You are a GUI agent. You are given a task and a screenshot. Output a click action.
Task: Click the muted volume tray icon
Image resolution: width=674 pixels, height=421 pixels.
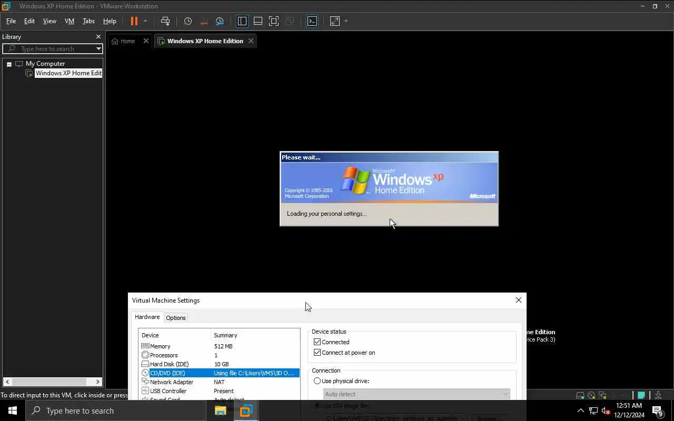[x=606, y=411]
